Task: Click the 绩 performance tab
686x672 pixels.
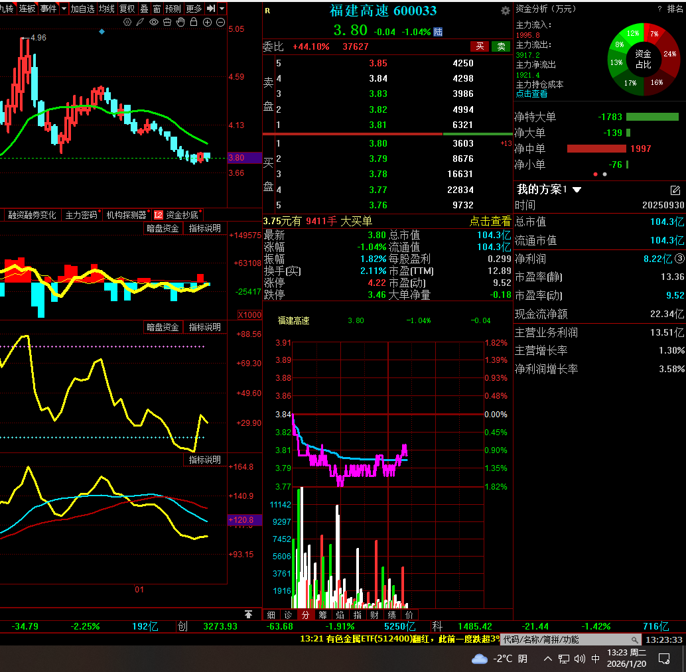Action: click(x=391, y=615)
